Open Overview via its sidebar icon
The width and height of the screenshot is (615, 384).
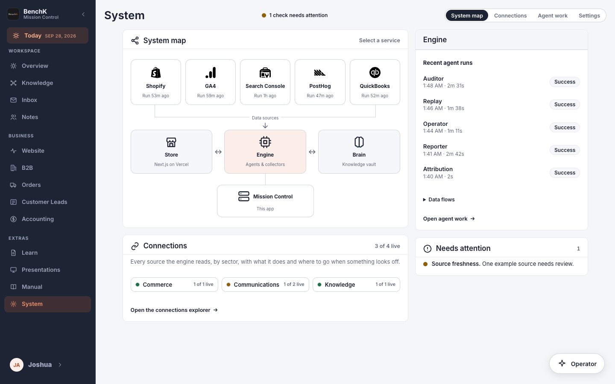(x=14, y=66)
